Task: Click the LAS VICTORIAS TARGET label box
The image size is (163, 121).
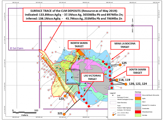Action: (x=92, y=77)
